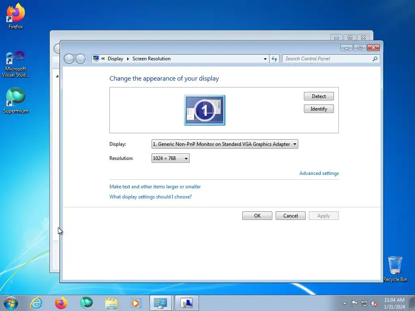Image resolution: width=415 pixels, height=311 pixels.
Task: Minimize the background window
Action: coord(336,38)
